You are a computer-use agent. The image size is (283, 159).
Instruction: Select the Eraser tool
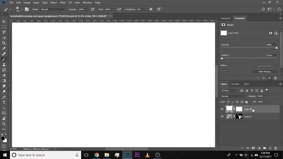pyautogui.click(x=4, y=76)
